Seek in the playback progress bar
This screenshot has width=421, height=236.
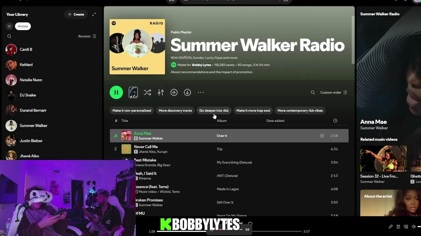[x=229, y=231]
